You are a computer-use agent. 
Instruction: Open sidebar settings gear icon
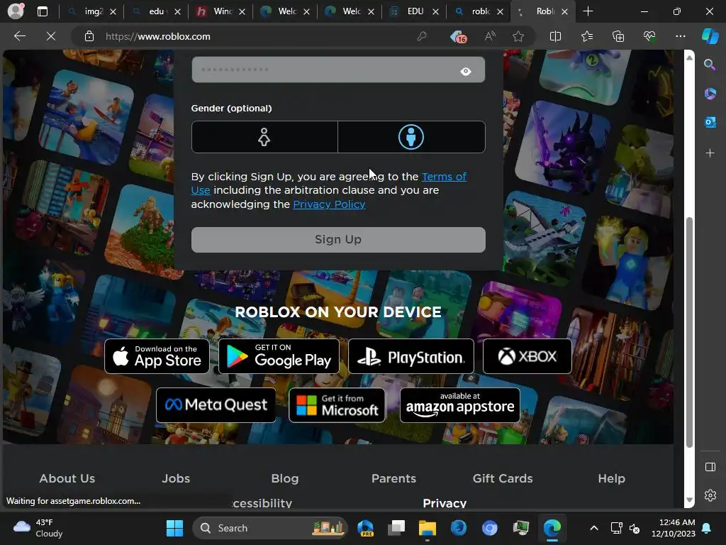710,495
